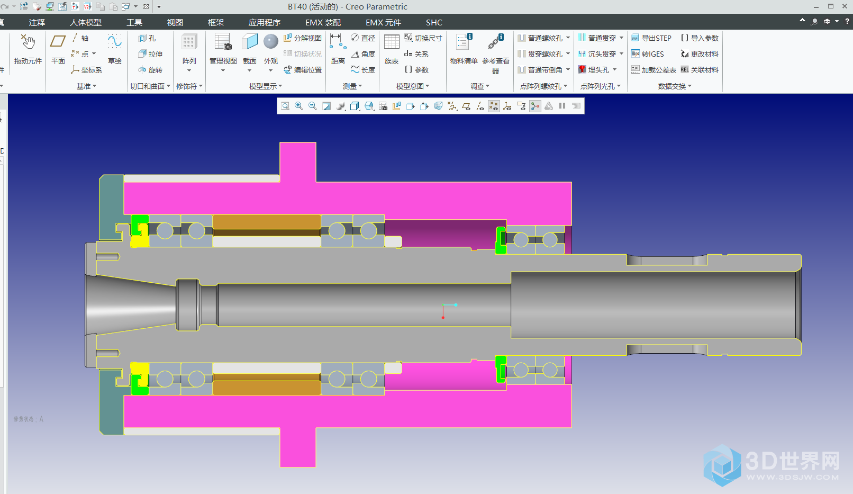
Task: Open the EMX Assembly ribbon tab
Action: [323, 22]
